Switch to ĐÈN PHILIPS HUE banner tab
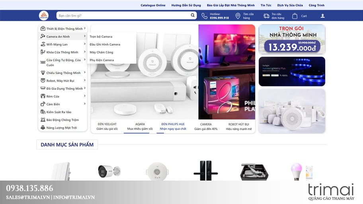The image size is (363, 204). point(173,126)
